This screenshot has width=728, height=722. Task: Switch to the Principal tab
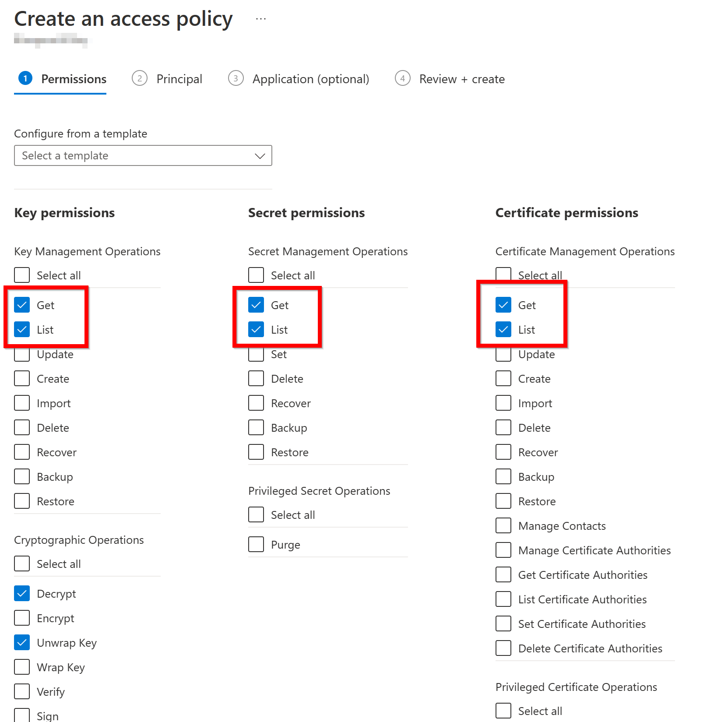tap(179, 79)
